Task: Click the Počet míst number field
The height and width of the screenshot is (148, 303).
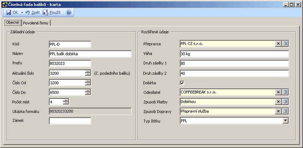Action: (x=56, y=102)
